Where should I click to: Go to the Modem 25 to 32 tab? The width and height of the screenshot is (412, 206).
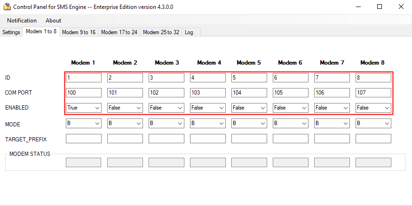click(161, 32)
